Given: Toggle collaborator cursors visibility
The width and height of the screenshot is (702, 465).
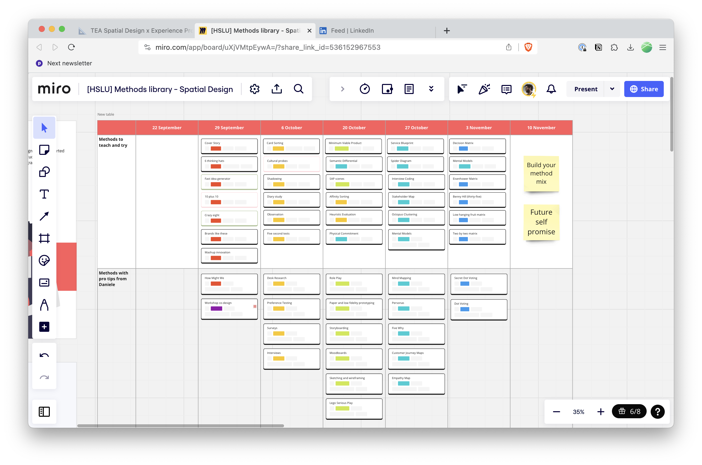Looking at the screenshot, I should pos(462,89).
